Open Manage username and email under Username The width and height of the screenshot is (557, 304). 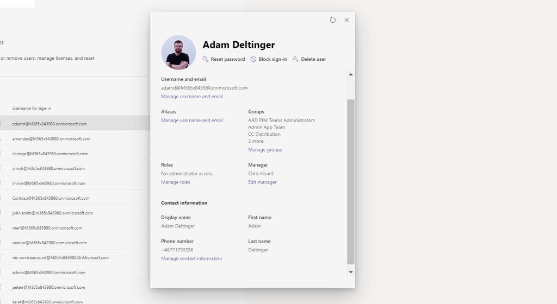point(192,97)
